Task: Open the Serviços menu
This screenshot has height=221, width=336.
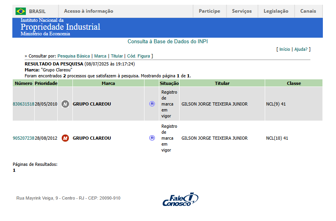Action: point(242,11)
